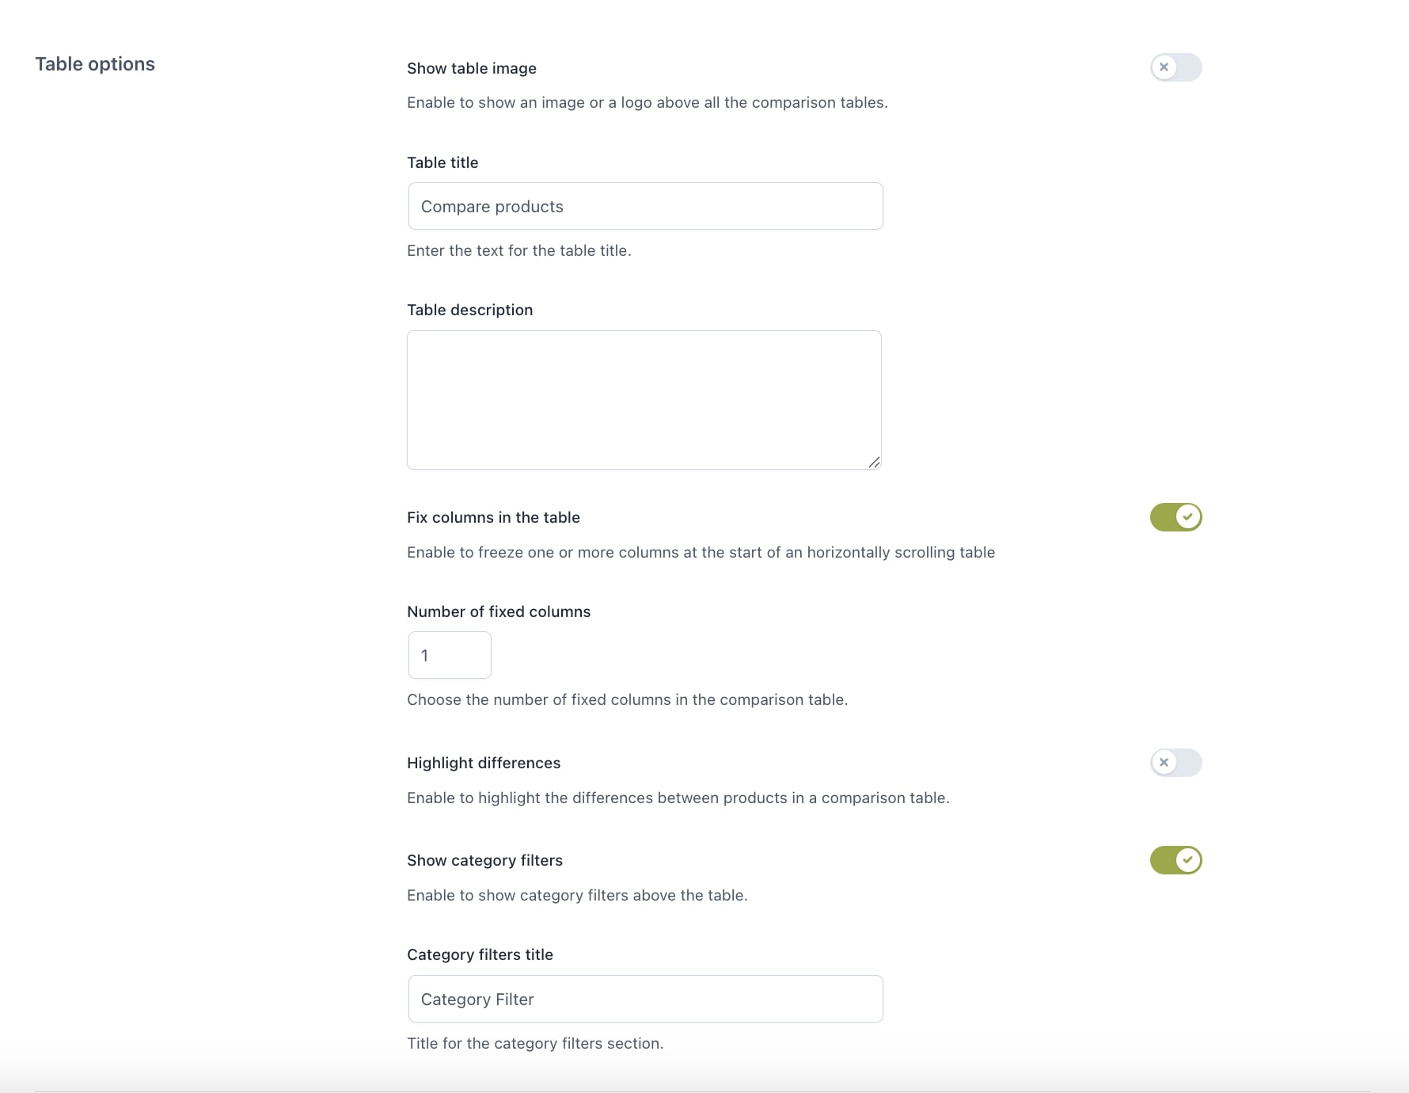
Task: Disable the Fix columns in the table switch
Action: click(1175, 517)
